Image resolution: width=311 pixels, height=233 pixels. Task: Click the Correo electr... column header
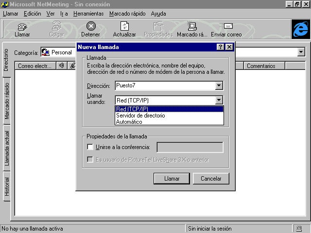point(35,66)
